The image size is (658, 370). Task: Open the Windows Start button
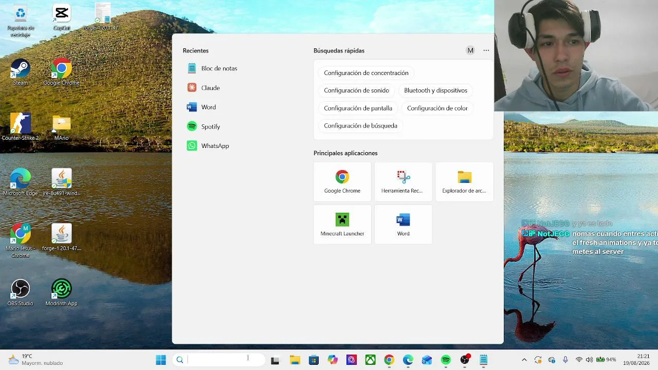coord(161,360)
